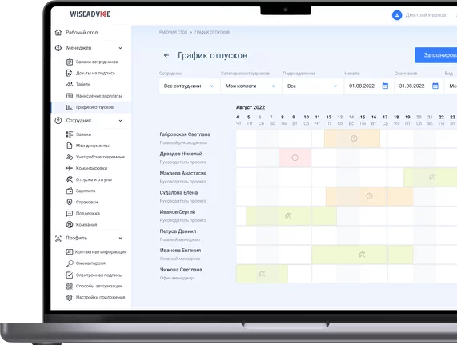Click pink warning vacation block for Дроздов Николай
The width and height of the screenshot is (457, 345).
point(295,158)
